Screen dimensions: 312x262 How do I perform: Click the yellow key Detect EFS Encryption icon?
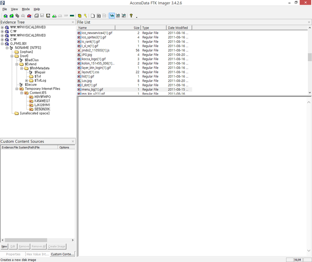click(86, 16)
